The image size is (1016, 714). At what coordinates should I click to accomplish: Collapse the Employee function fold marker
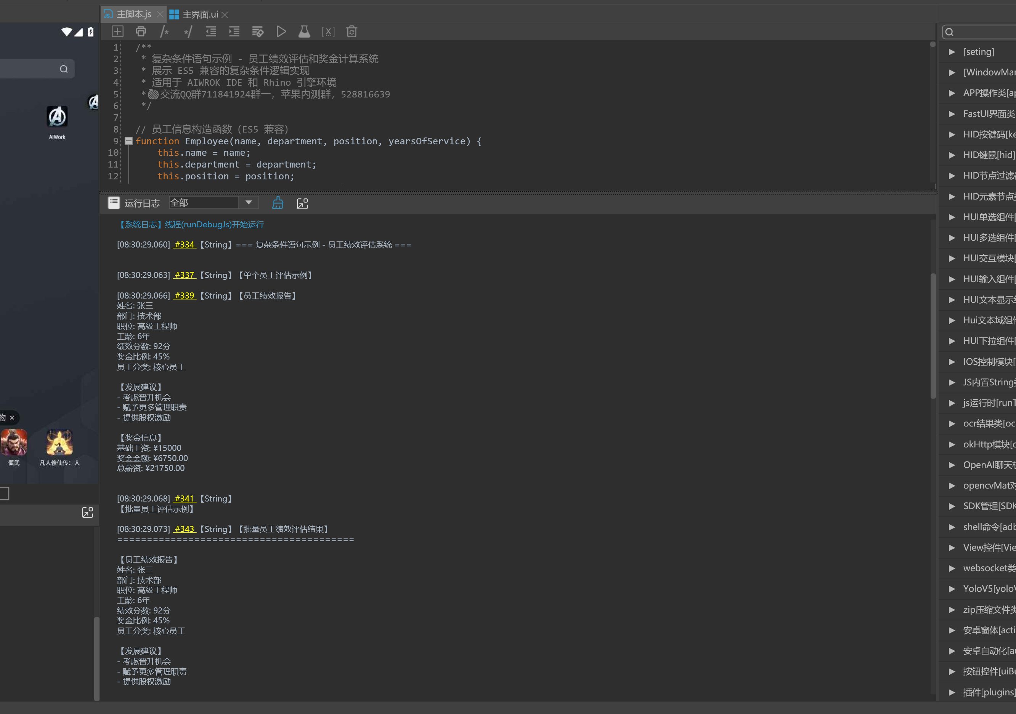(129, 141)
